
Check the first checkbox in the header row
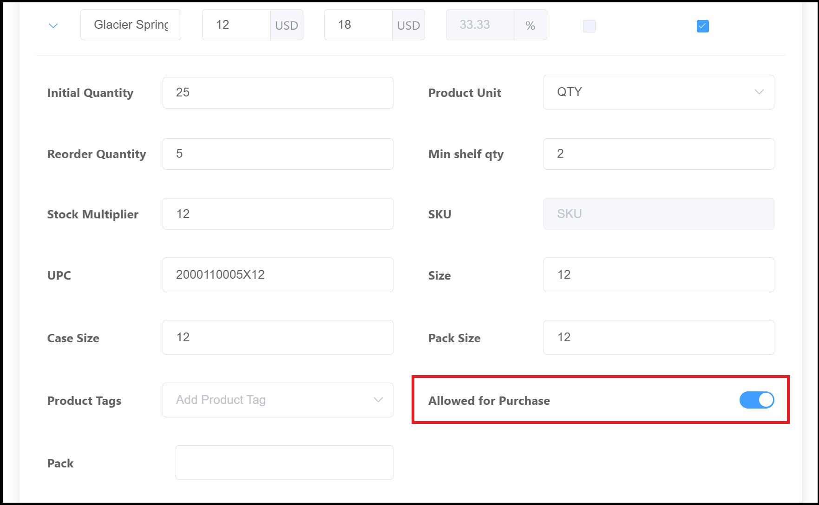click(589, 26)
